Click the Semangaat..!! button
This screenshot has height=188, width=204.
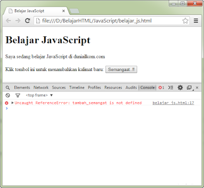tap(121, 69)
